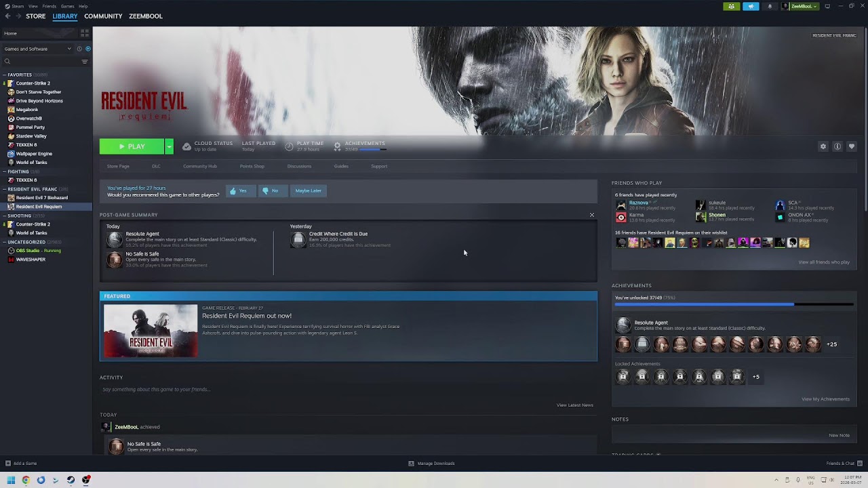Open OBS Studio from the taskbar
Screen dimensions: 868x488
point(86,480)
